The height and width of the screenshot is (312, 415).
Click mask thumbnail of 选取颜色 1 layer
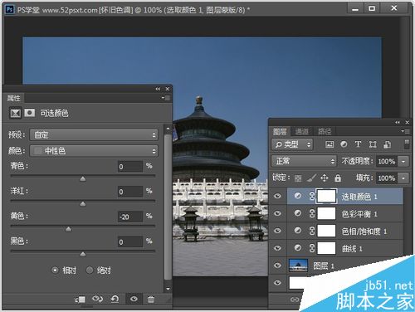click(326, 196)
